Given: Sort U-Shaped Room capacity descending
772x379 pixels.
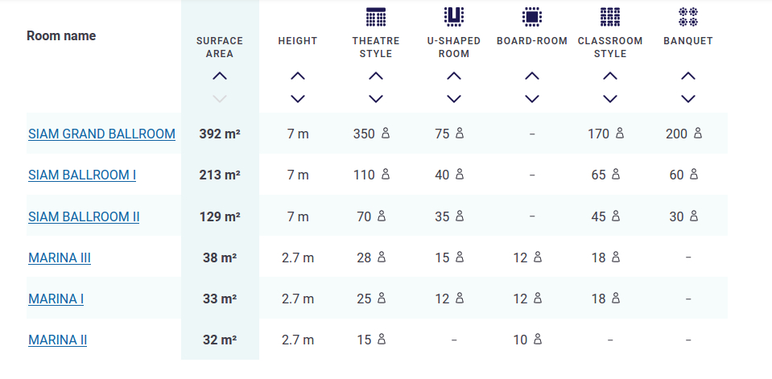Looking at the screenshot, I should 454,98.
